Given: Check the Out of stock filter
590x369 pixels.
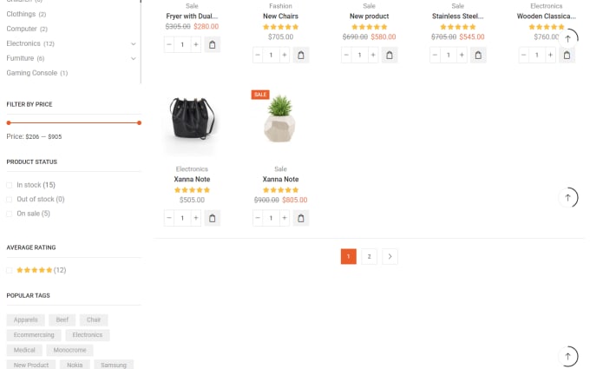Looking at the screenshot, I should (10, 199).
